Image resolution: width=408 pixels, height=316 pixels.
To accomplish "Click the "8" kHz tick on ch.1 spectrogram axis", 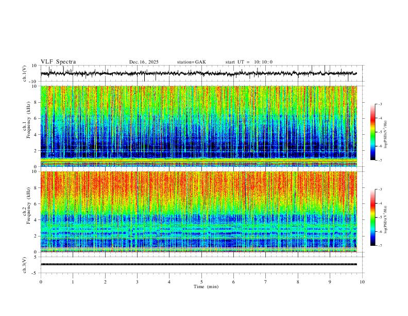I will 36,102.
